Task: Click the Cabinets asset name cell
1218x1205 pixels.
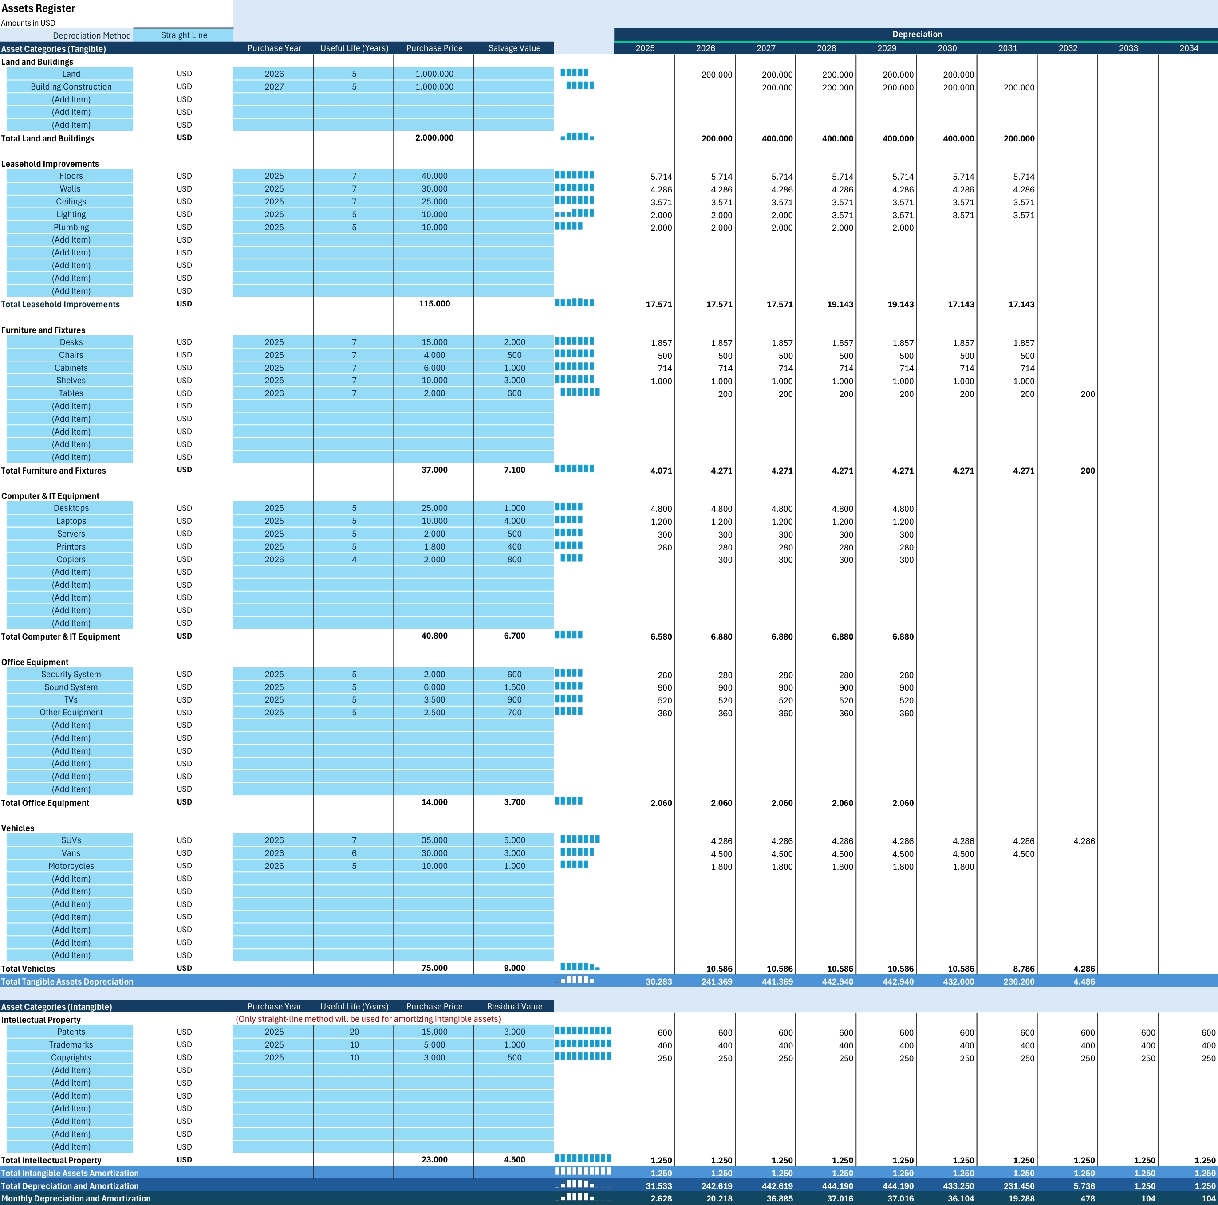Action: (x=70, y=367)
